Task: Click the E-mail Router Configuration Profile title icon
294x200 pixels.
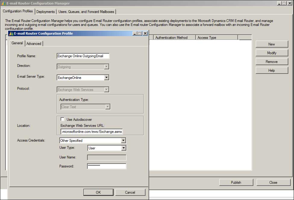Action: click(11, 33)
